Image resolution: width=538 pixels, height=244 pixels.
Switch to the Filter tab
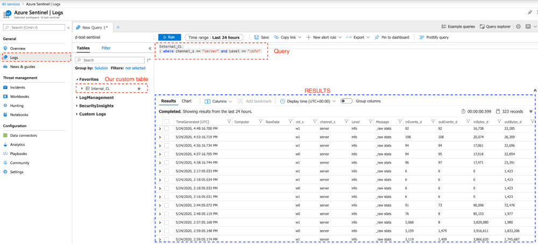(x=106, y=48)
